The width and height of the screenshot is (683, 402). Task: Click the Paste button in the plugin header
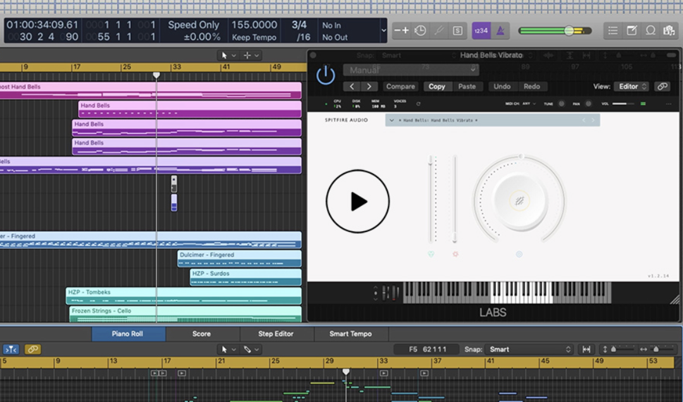coord(467,86)
